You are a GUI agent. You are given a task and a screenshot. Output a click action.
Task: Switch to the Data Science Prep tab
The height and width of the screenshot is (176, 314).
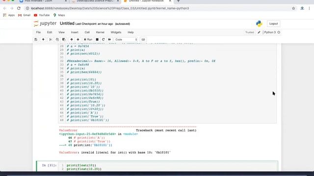point(95,1)
